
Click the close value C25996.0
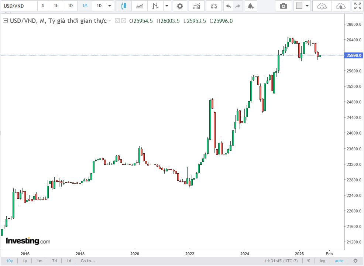(221, 21)
